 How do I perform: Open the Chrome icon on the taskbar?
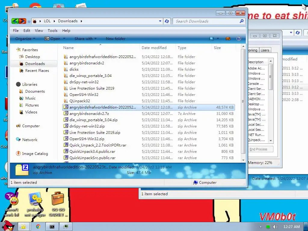[38, 227]
